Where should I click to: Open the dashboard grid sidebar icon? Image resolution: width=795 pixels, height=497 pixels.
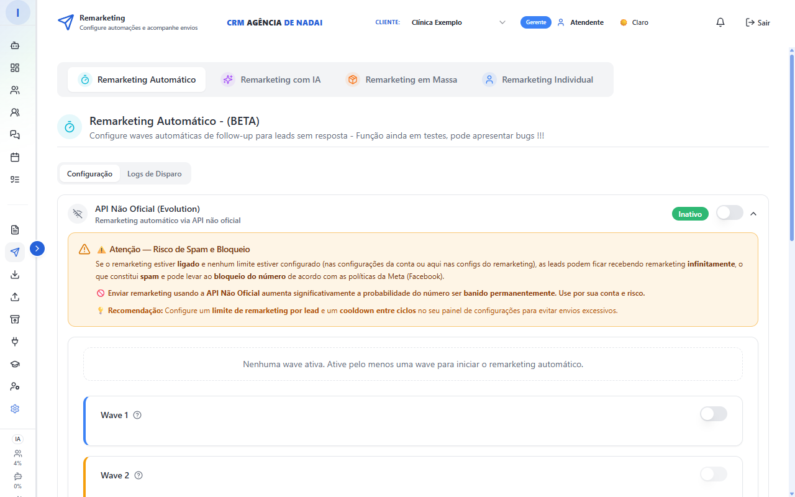[15, 68]
